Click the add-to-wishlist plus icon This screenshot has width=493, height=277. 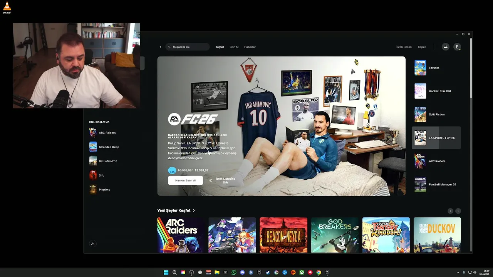211,180
